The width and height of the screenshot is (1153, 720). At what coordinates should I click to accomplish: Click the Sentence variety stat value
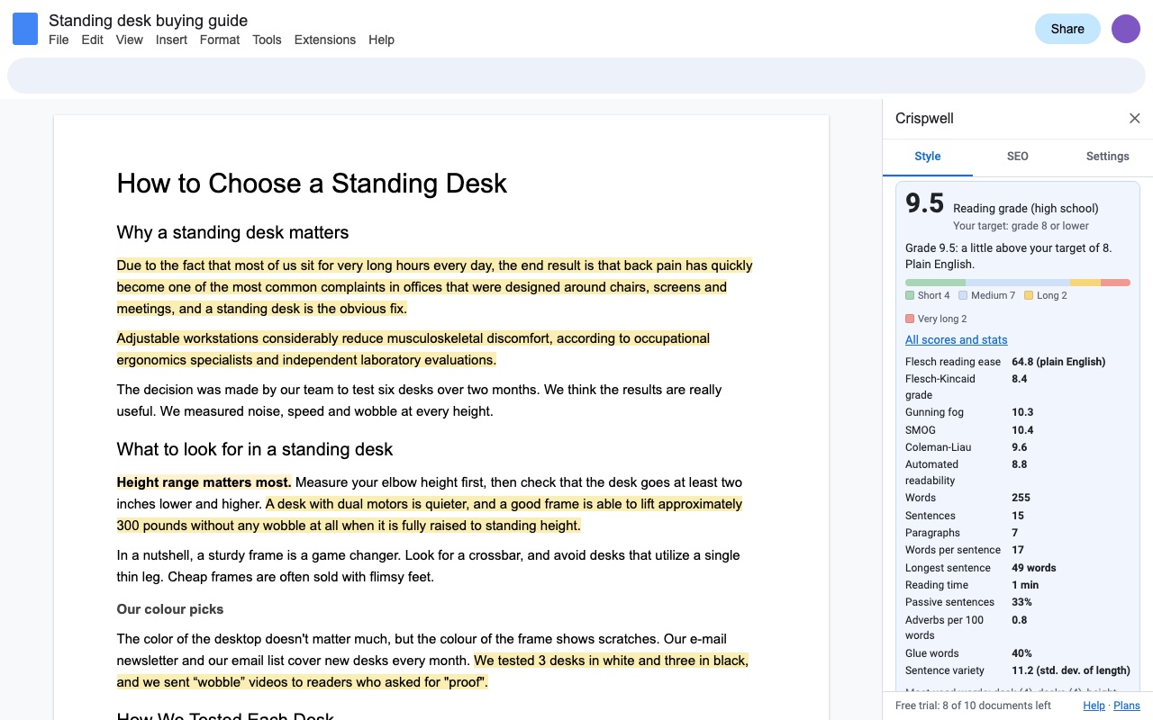[1071, 670]
